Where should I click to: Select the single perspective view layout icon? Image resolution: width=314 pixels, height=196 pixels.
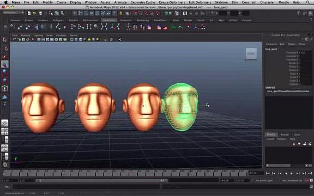[x=5, y=122]
